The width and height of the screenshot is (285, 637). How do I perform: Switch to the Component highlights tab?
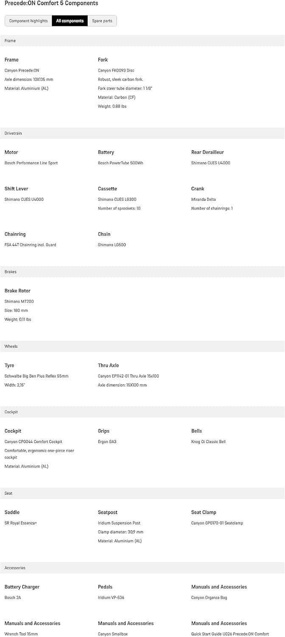[28, 21]
